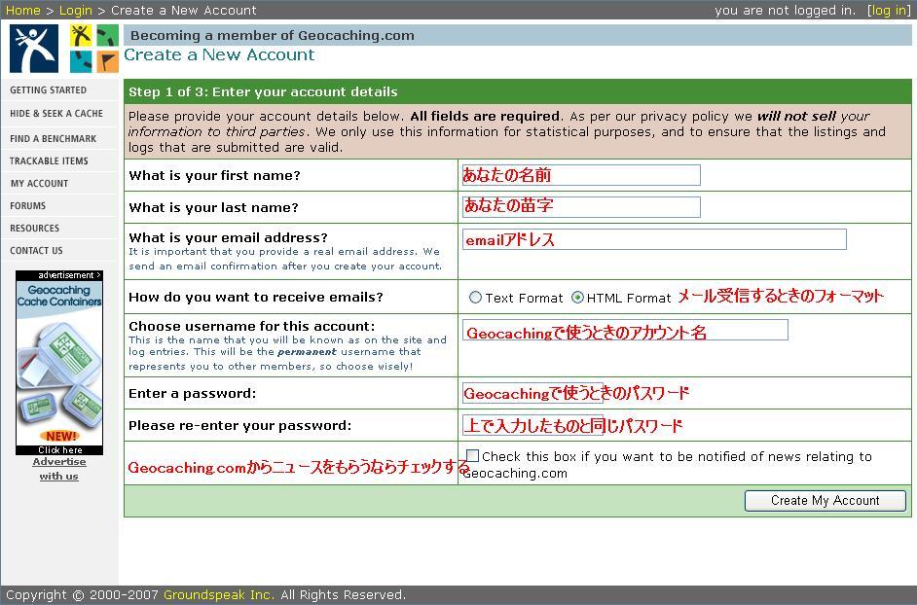The height and width of the screenshot is (605, 917).
Task: Follow the Advertise with us link
Action: tap(59, 469)
